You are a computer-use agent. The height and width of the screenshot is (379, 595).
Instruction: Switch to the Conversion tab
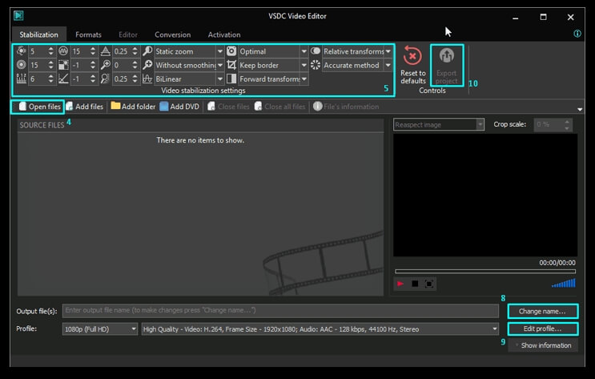[x=172, y=34]
